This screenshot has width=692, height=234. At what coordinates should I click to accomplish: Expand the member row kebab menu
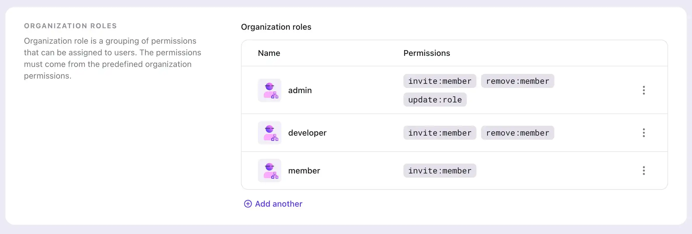click(644, 171)
